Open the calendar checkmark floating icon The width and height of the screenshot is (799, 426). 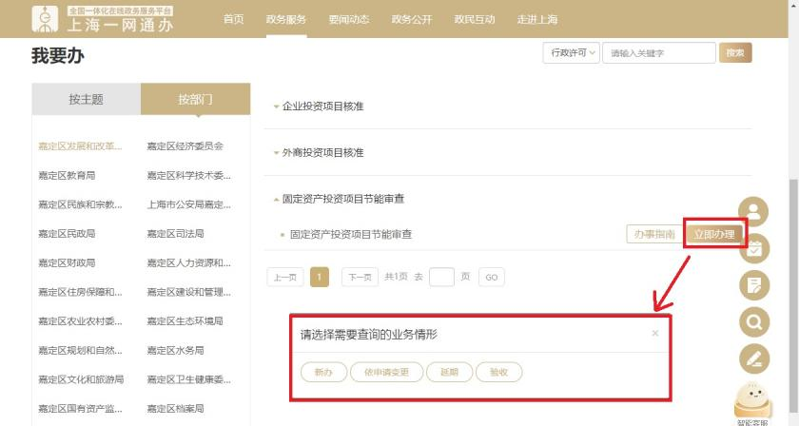754,249
